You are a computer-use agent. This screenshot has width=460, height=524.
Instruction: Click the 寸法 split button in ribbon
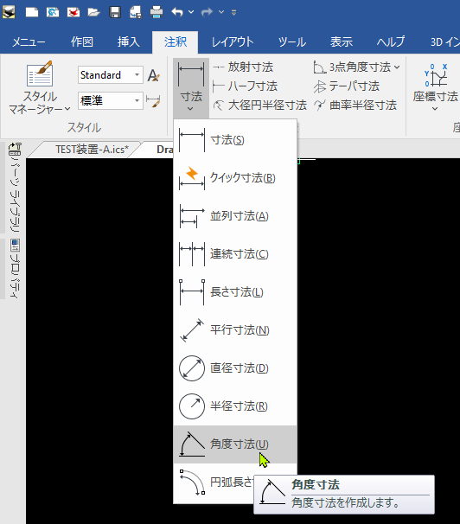[191, 88]
